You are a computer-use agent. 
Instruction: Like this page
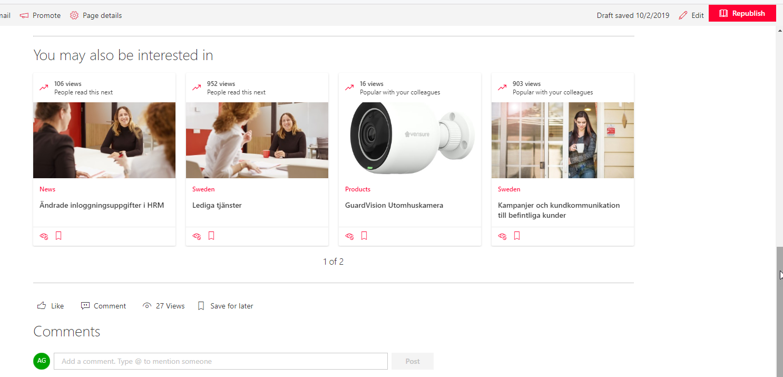[51, 306]
